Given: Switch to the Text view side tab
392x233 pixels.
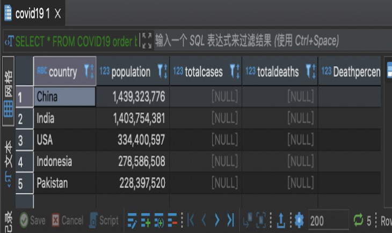Looking at the screenshot, I should pyautogui.click(x=8, y=163).
